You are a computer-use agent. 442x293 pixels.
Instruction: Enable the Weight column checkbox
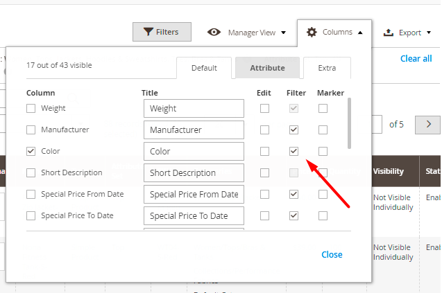[31, 108]
